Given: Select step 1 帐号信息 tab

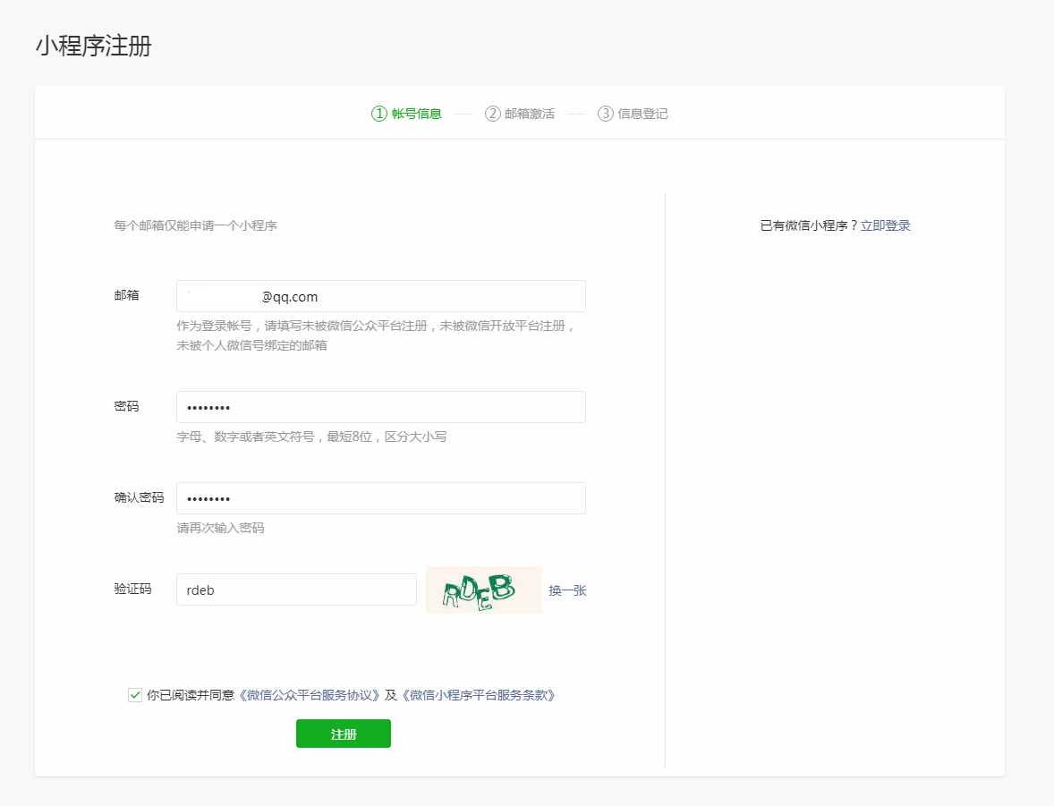Looking at the screenshot, I should [407, 114].
